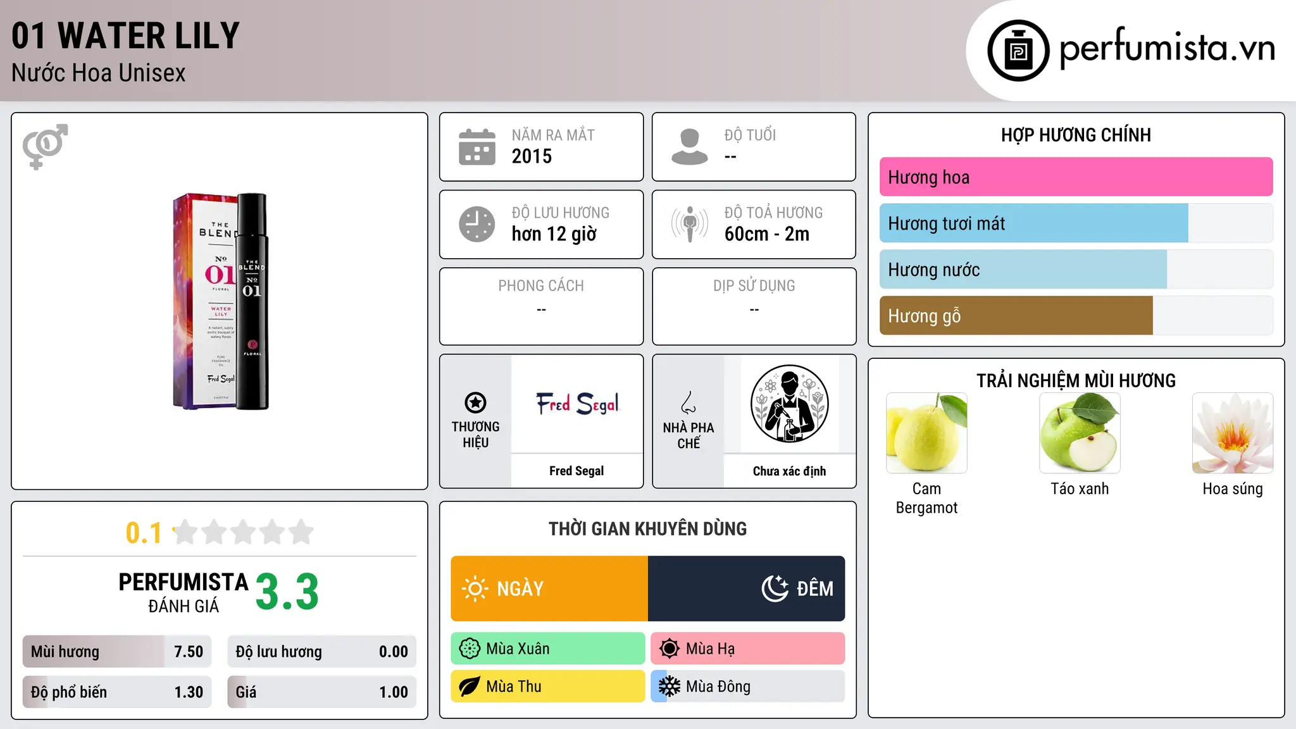Click the leaf icon beside Mùa Thu
This screenshot has height=729, width=1296.
point(470,687)
